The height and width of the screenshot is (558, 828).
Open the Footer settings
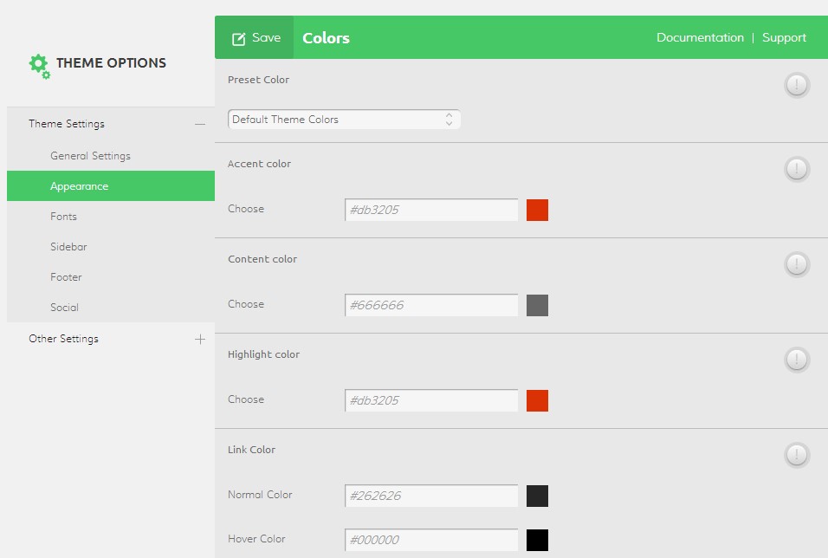(66, 277)
